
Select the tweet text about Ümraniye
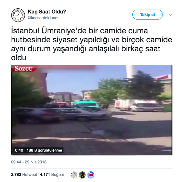(x=92, y=44)
